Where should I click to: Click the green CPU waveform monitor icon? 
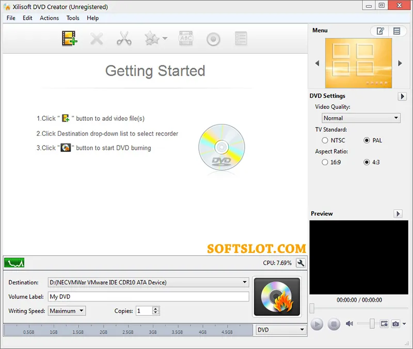(14, 263)
